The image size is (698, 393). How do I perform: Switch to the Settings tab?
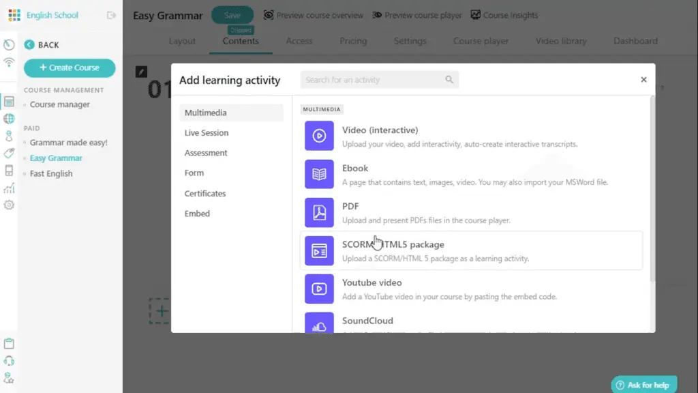coord(410,41)
